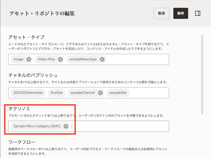Remove sampleChannel from the publishing channels
Screen dimensions: 211x158
(x=100, y=93)
